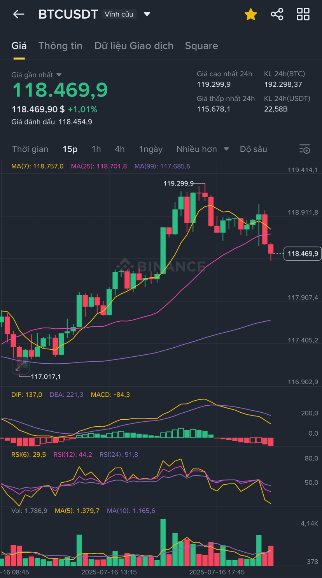Tap the large price 118.469,9
The image size is (322, 578).
(x=60, y=90)
